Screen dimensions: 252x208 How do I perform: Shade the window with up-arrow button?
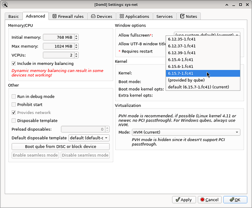[227, 5]
